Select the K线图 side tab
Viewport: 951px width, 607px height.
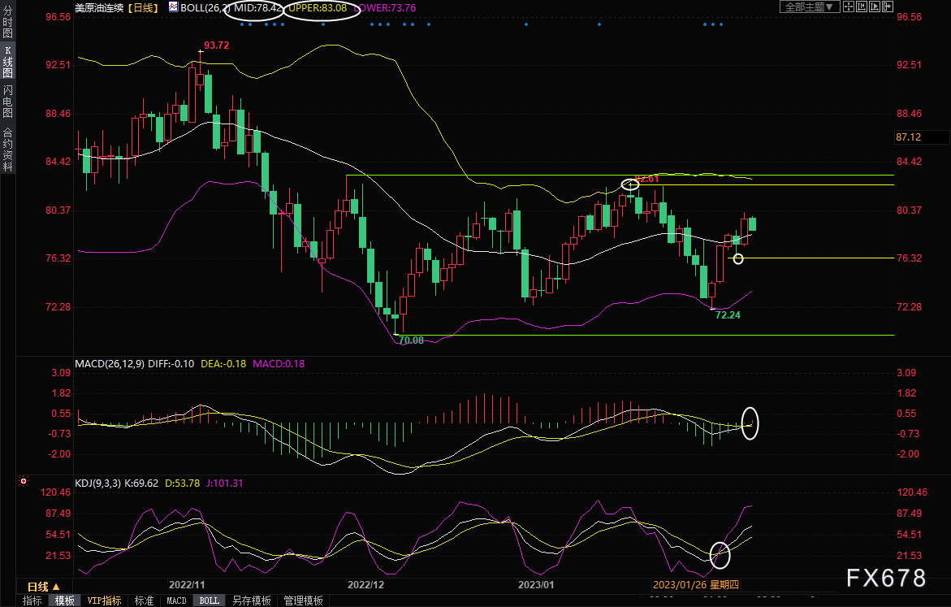click(7, 61)
